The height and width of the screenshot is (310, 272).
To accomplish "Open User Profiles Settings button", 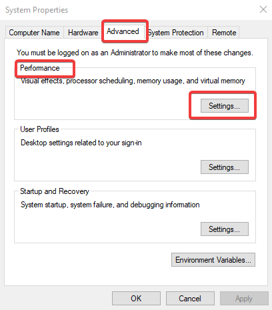I will pyautogui.click(x=225, y=167).
